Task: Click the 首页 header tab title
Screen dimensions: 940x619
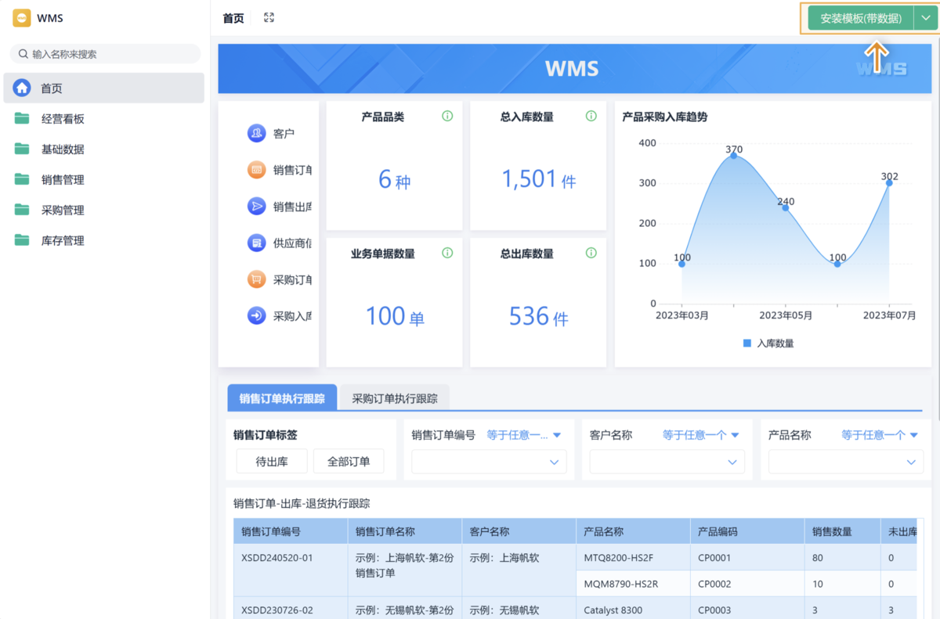Action: pyautogui.click(x=233, y=18)
